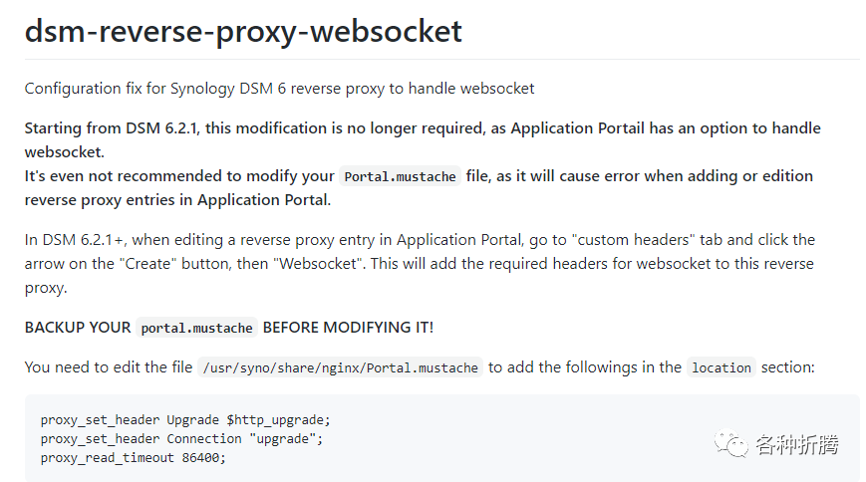Click the portal.mustache code after BACKUP YOUR
Viewport: 866px width, 482px height.
pos(196,328)
